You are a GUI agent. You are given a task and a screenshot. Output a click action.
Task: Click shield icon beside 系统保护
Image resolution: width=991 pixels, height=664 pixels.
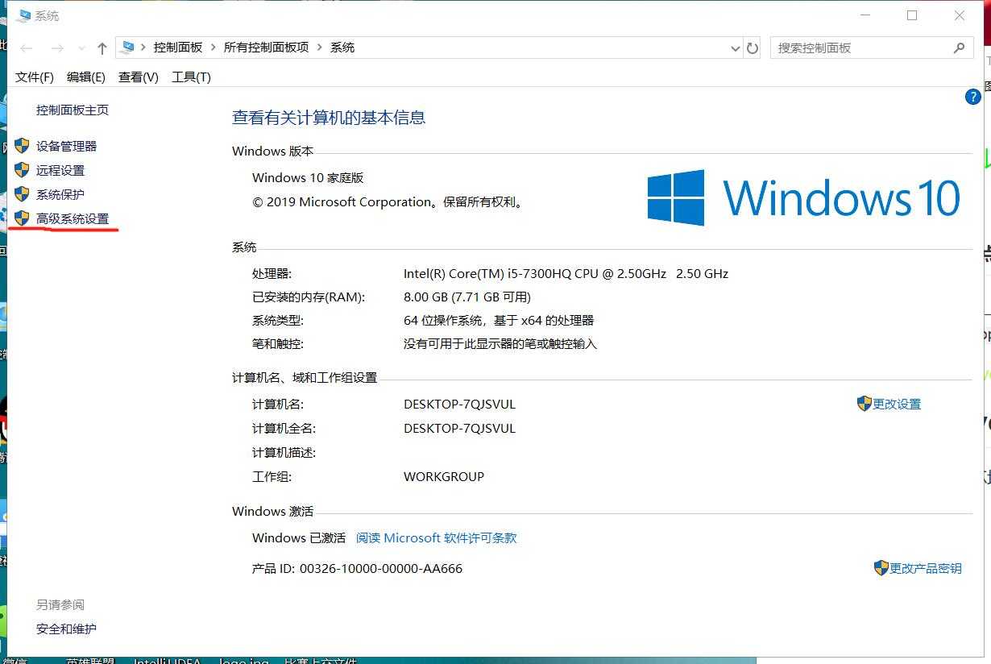(x=22, y=194)
